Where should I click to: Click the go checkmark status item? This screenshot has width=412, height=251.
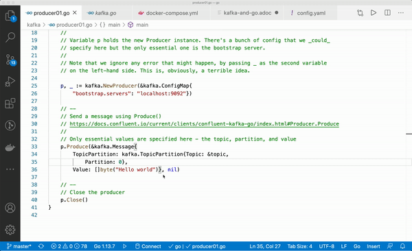[174, 246]
